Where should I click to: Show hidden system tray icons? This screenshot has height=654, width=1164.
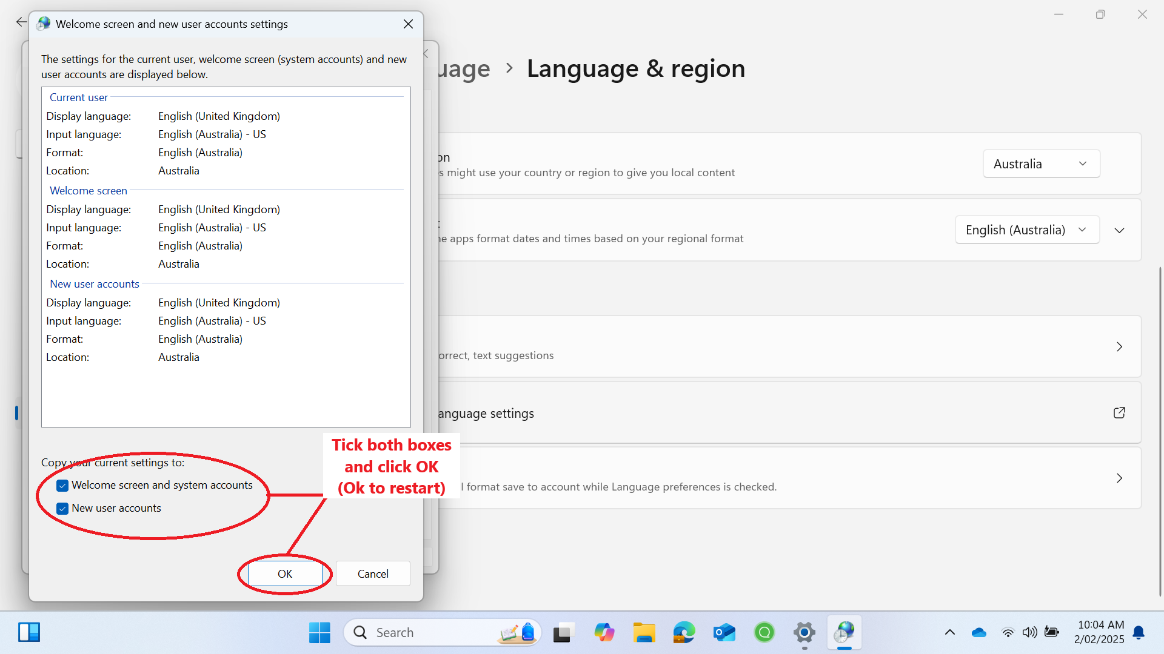coord(949,632)
